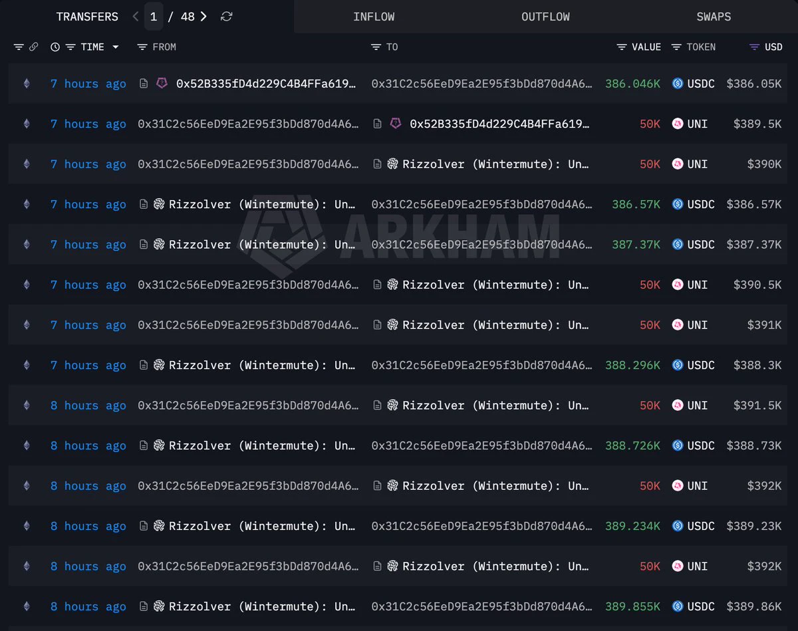Open the first row's '7 hours ago' transaction link
The height and width of the screenshot is (631, 798).
pyautogui.click(x=88, y=84)
